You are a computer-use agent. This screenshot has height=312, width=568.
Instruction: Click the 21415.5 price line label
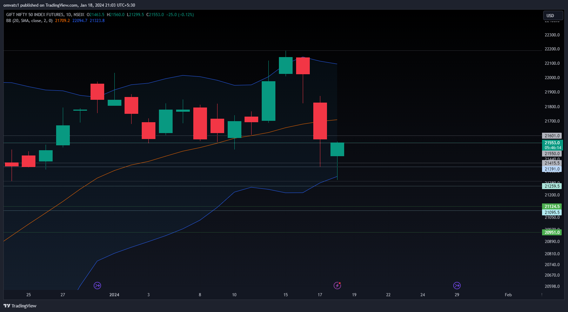[552, 163]
